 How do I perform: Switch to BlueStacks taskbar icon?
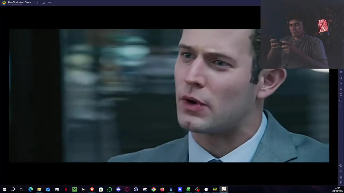click(x=215, y=189)
